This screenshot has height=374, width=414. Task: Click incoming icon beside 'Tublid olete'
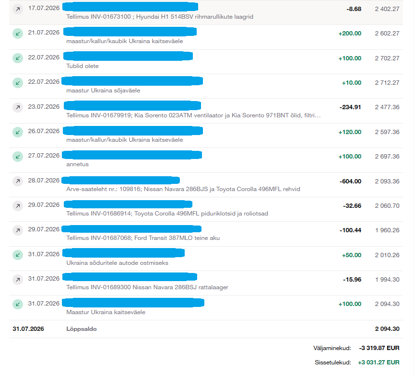(18, 58)
